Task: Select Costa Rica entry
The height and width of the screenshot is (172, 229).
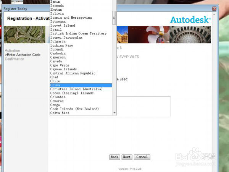Action: tap(81, 113)
